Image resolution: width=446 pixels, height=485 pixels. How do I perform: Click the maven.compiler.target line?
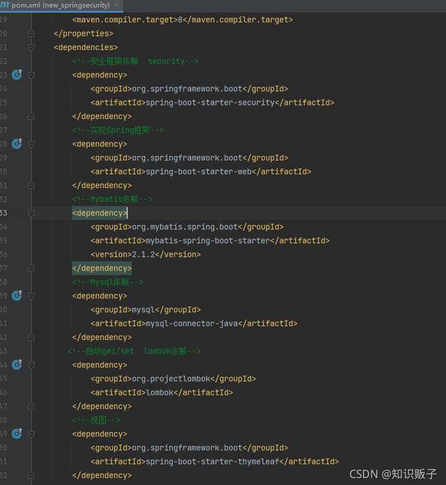(182, 20)
